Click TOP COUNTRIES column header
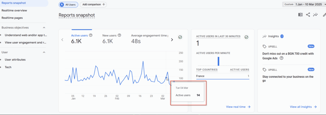This screenshot has height=115, width=326. 207,70
